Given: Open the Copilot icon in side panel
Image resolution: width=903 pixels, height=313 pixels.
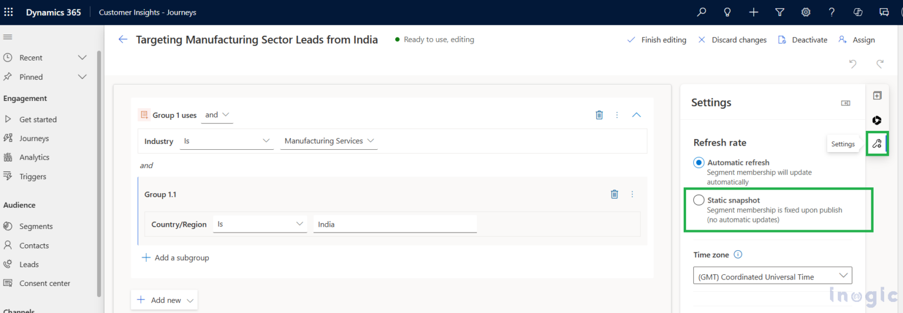Looking at the screenshot, I should [x=877, y=120].
